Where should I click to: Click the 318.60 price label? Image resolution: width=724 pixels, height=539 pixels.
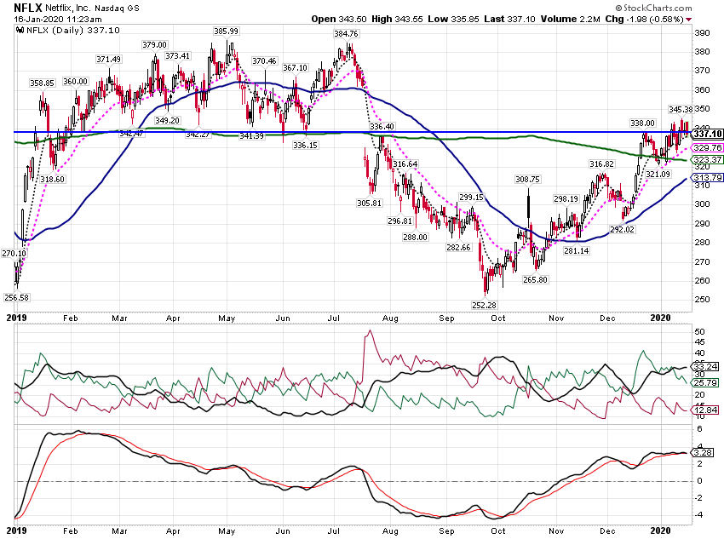[52, 179]
